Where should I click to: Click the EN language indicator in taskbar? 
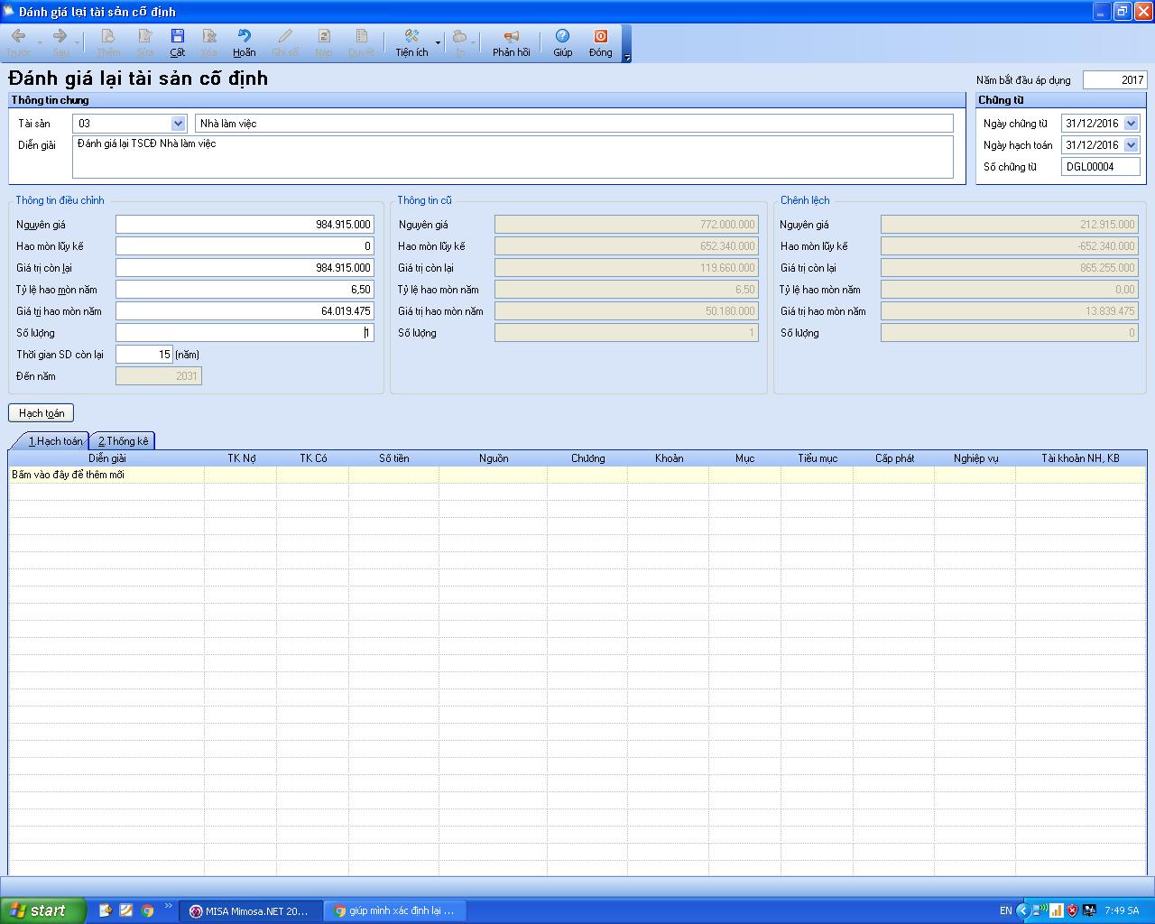(1005, 910)
